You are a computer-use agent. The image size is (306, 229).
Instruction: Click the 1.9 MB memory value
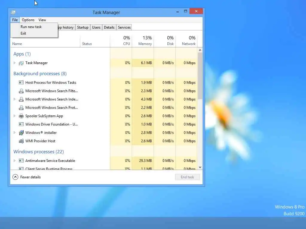146,83
